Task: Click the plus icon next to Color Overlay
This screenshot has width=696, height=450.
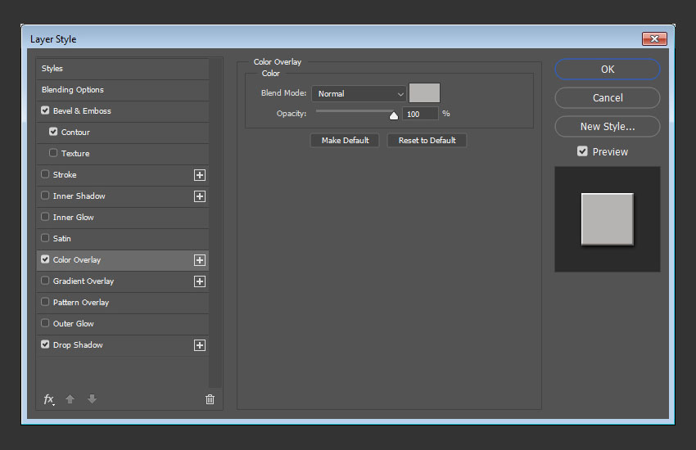Action: pos(199,260)
